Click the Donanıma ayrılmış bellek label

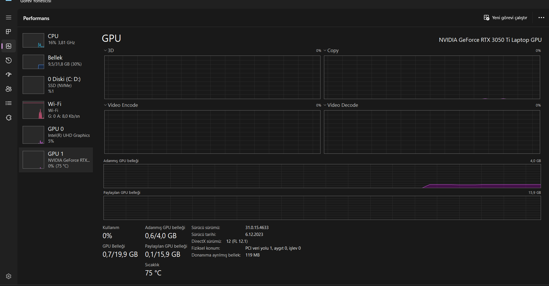216,255
